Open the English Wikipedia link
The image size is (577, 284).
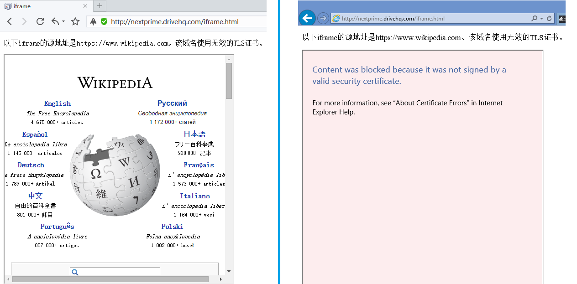[58, 103]
